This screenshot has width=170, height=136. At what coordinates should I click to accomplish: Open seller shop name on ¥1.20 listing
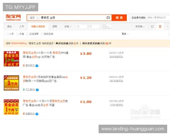pos(30,90)
